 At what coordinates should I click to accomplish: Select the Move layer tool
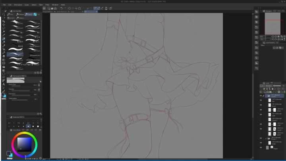click(4, 25)
